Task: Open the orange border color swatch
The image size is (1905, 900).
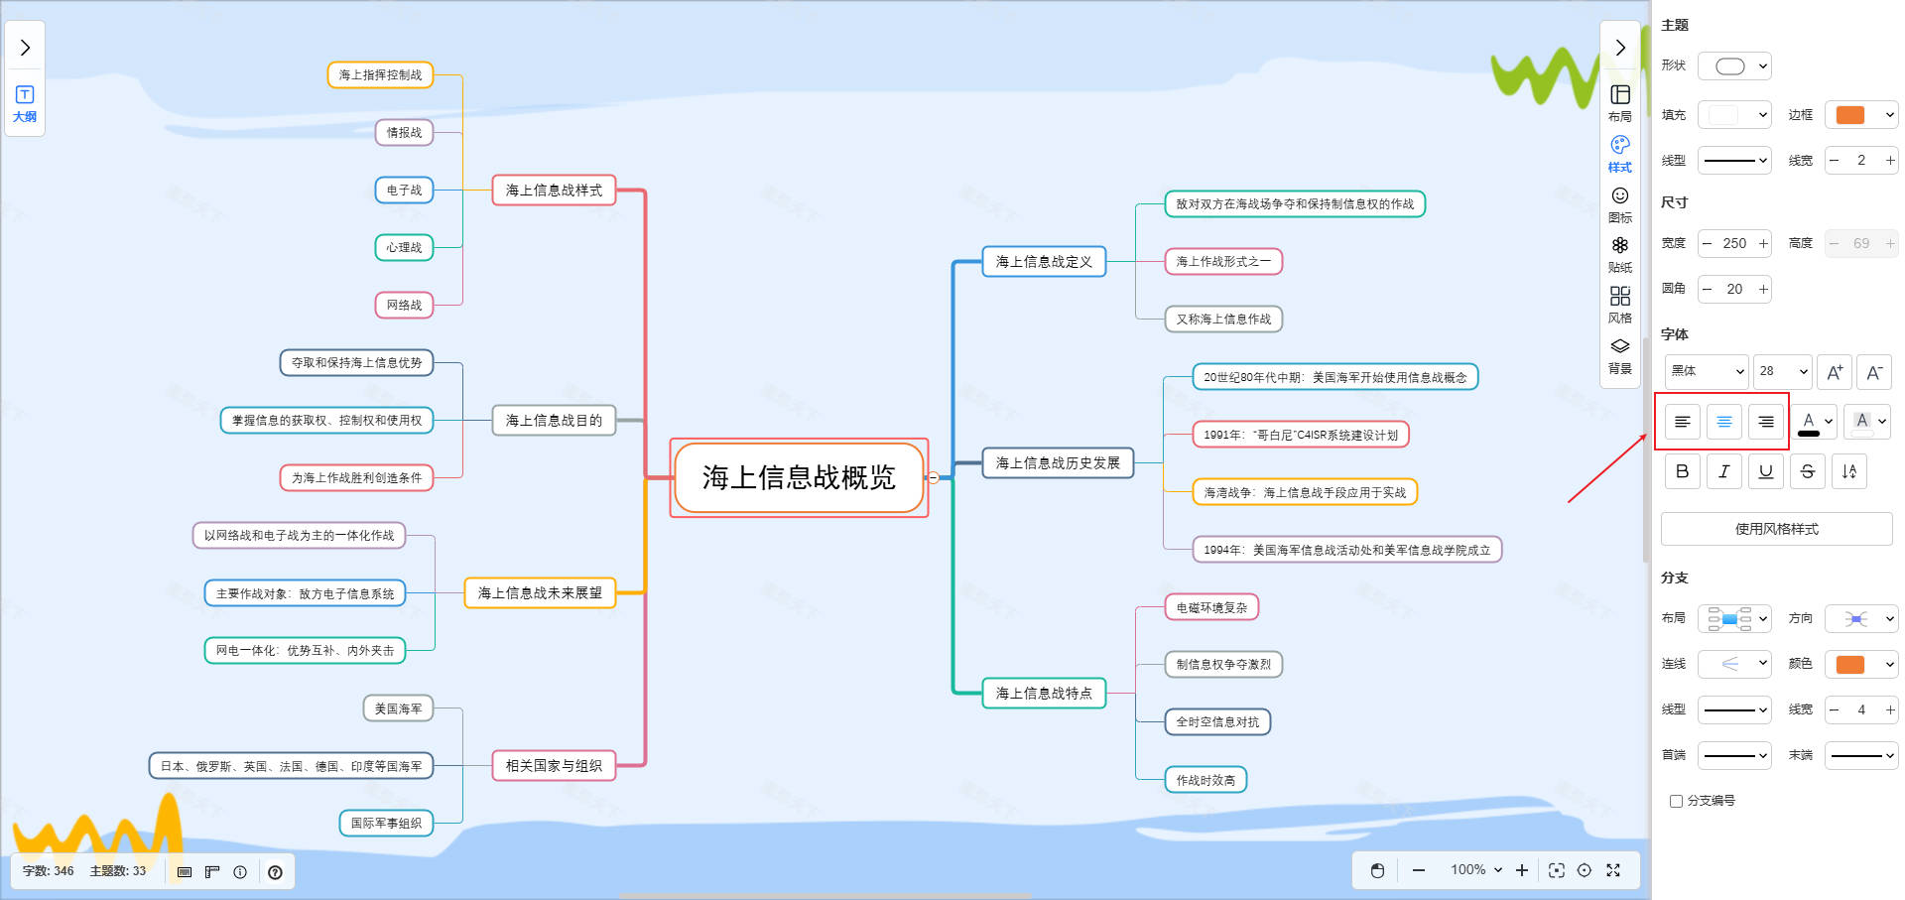Action: (x=1860, y=115)
